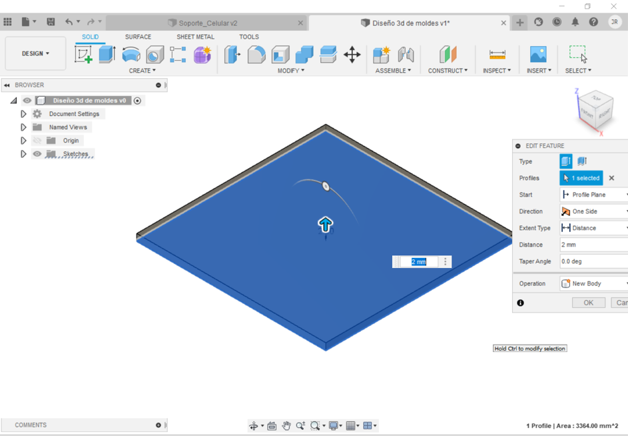Open the INSPECT menu dropdown
The width and height of the screenshot is (628, 436).
tap(497, 71)
